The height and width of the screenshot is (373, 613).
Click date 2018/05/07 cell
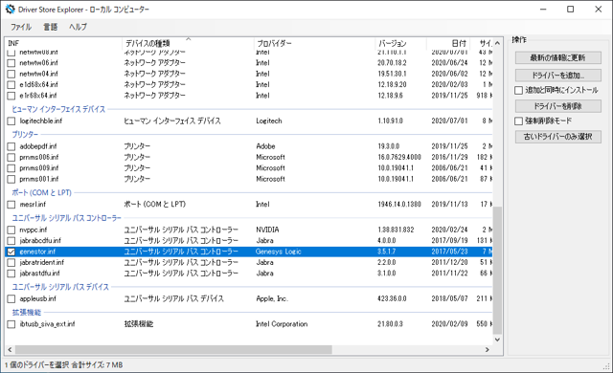(x=449, y=298)
